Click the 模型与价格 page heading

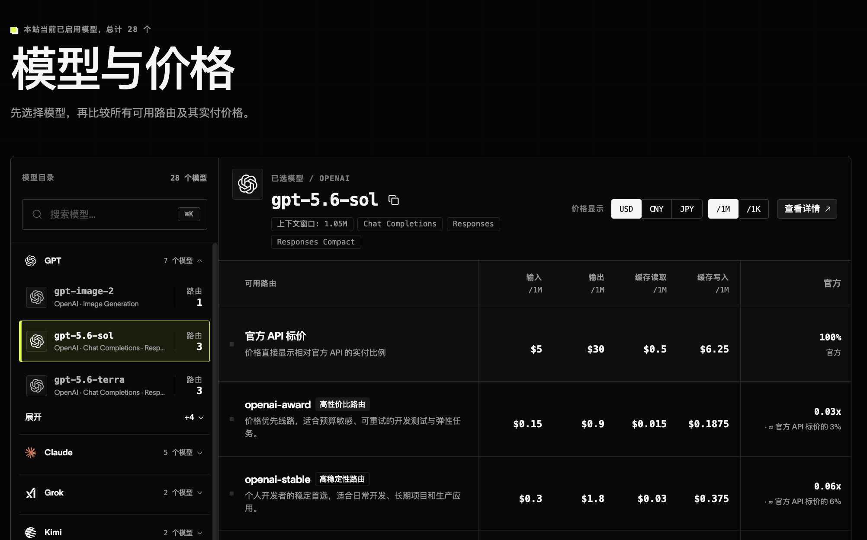(x=123, y=68)
